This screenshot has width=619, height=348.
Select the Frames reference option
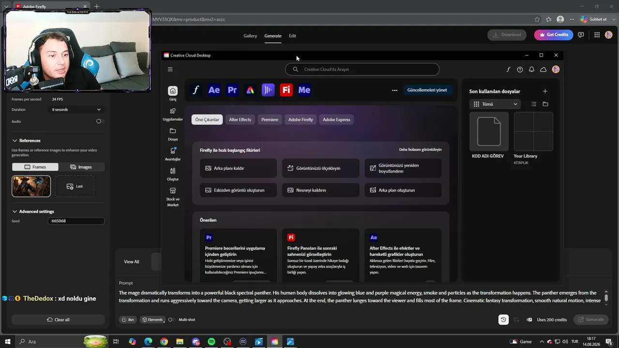pyautogui.click(x=35, y=167)
